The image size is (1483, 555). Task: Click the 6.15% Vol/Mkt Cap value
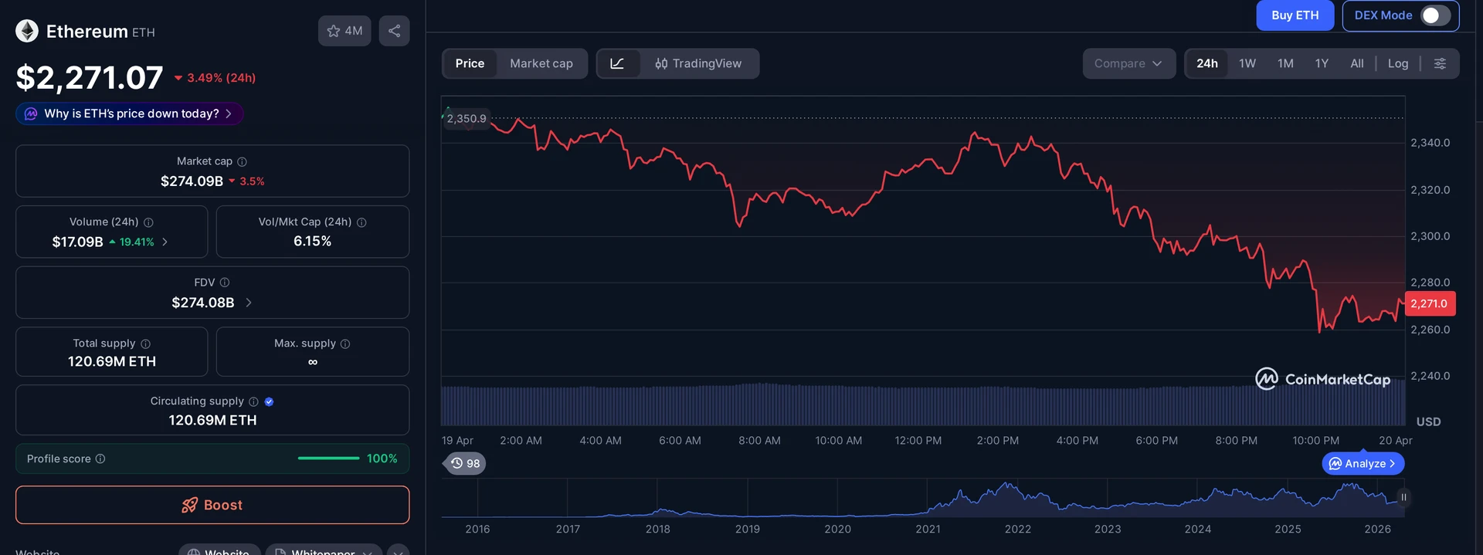click(x=312, y=242)
